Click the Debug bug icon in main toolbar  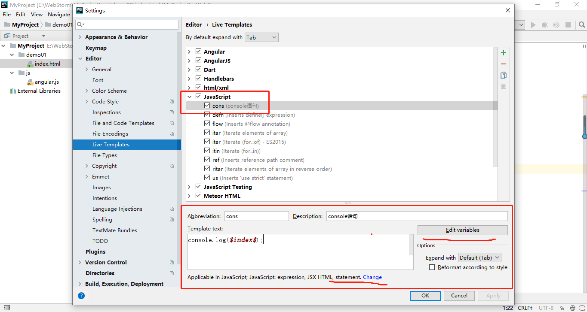(x=545, y=25)
